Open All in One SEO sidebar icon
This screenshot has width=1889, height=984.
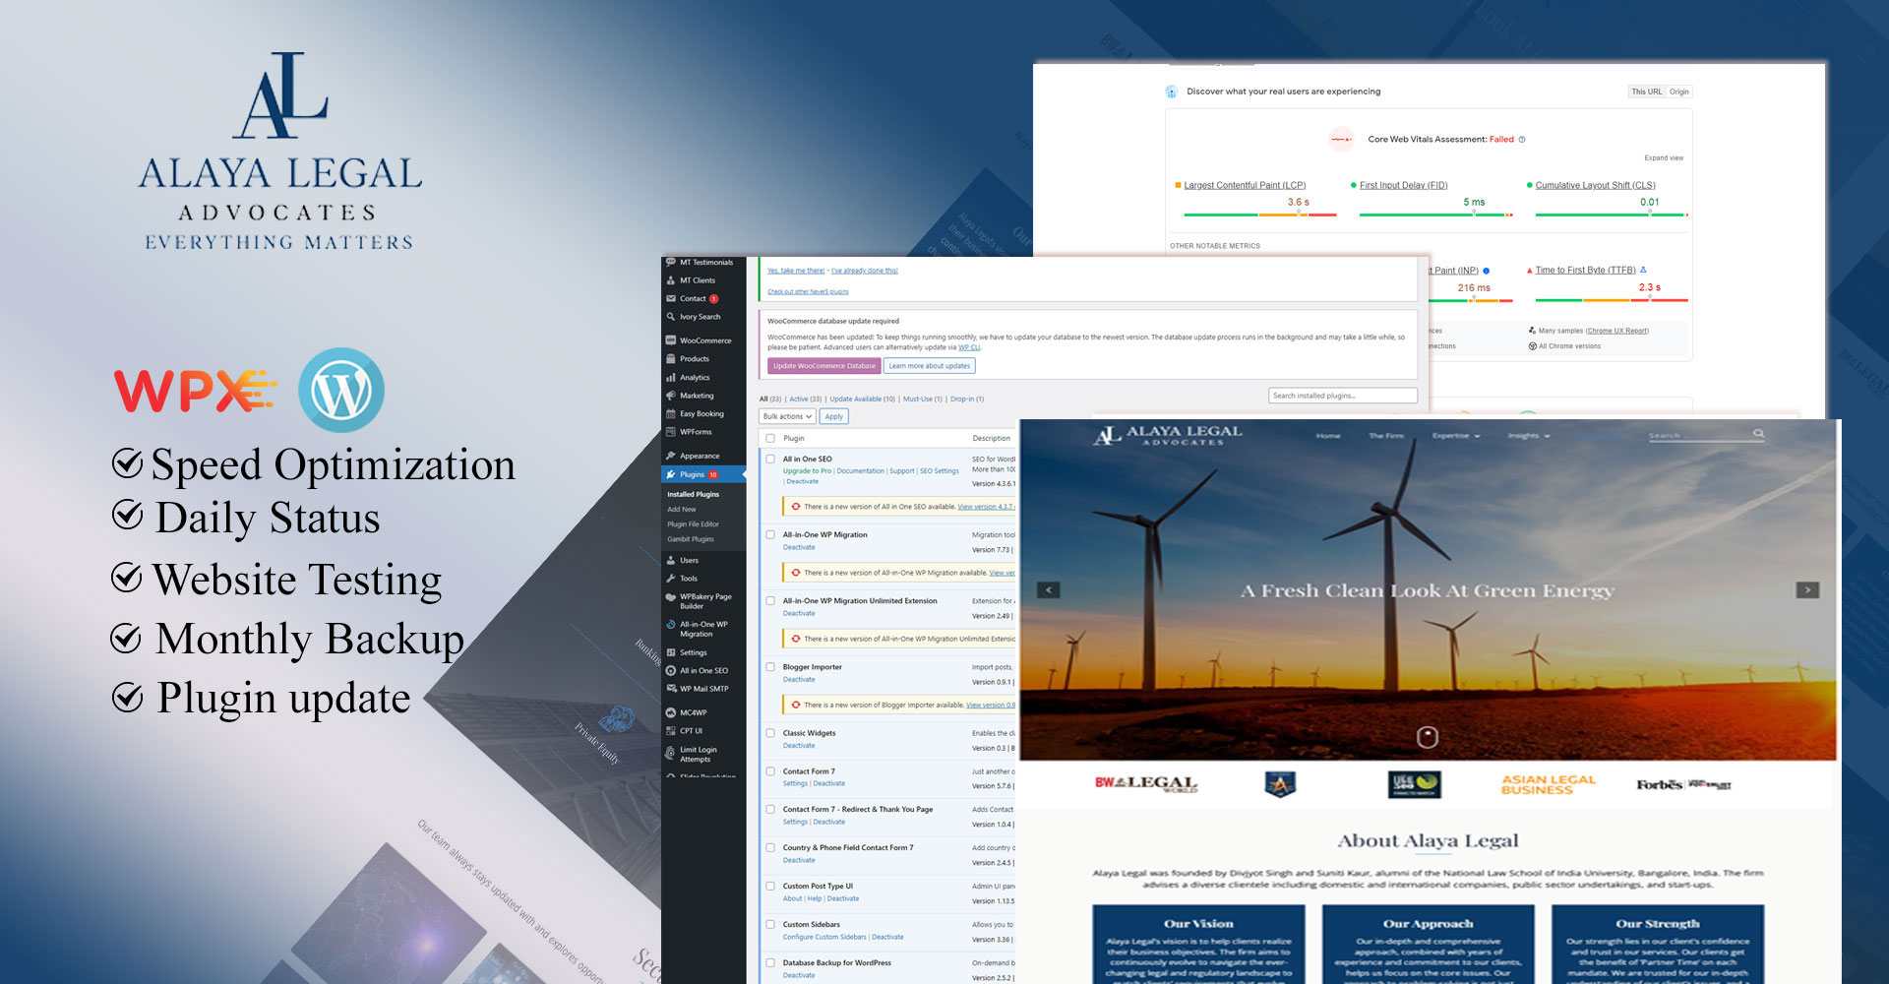pos(671,671)
